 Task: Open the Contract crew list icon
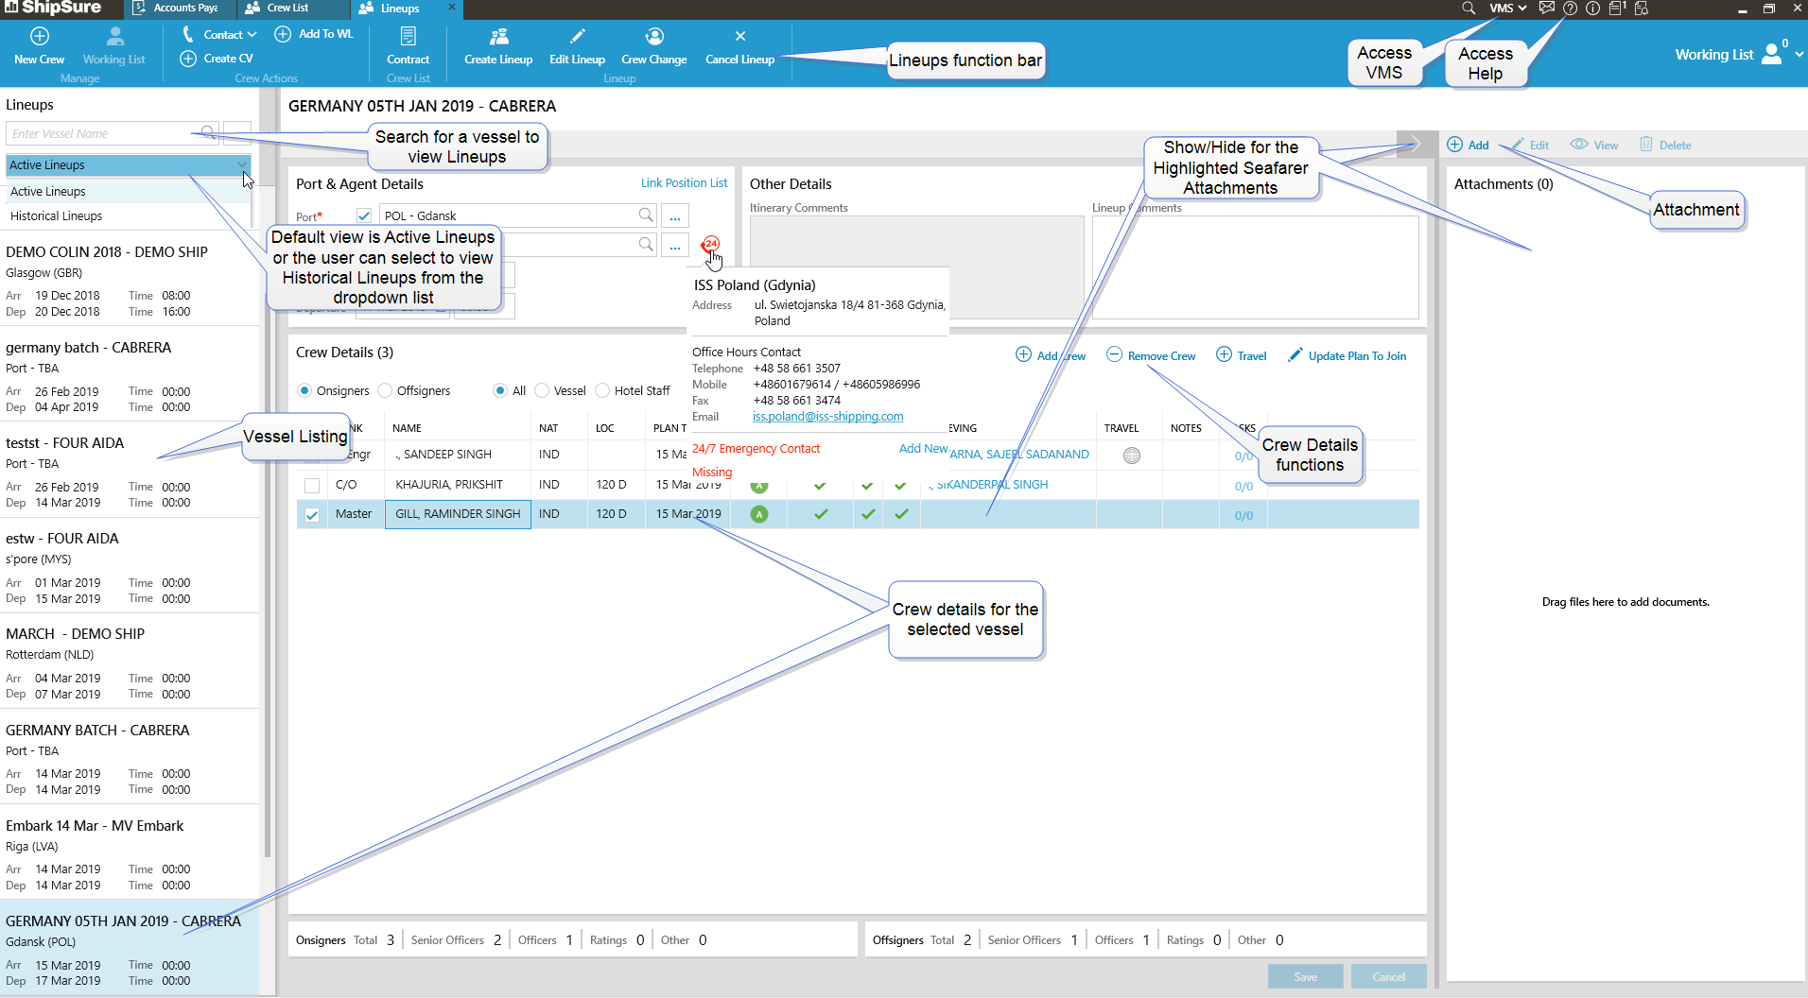[x=408, y=37]
